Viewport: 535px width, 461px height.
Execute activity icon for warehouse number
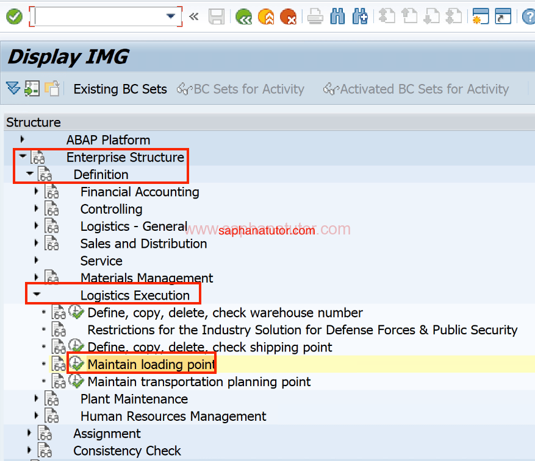coord(76,312)
